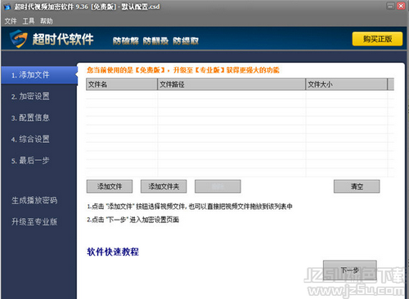Click instruction line starting with 2.点击

(x=133, y=220)
